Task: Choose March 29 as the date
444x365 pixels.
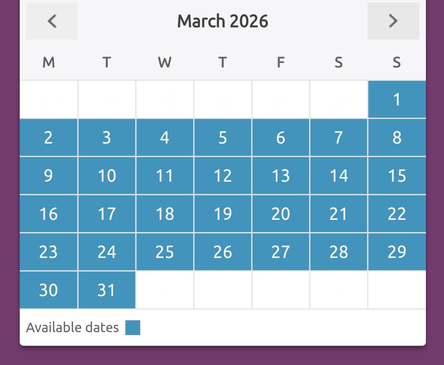Action: [x=397, y=252]
